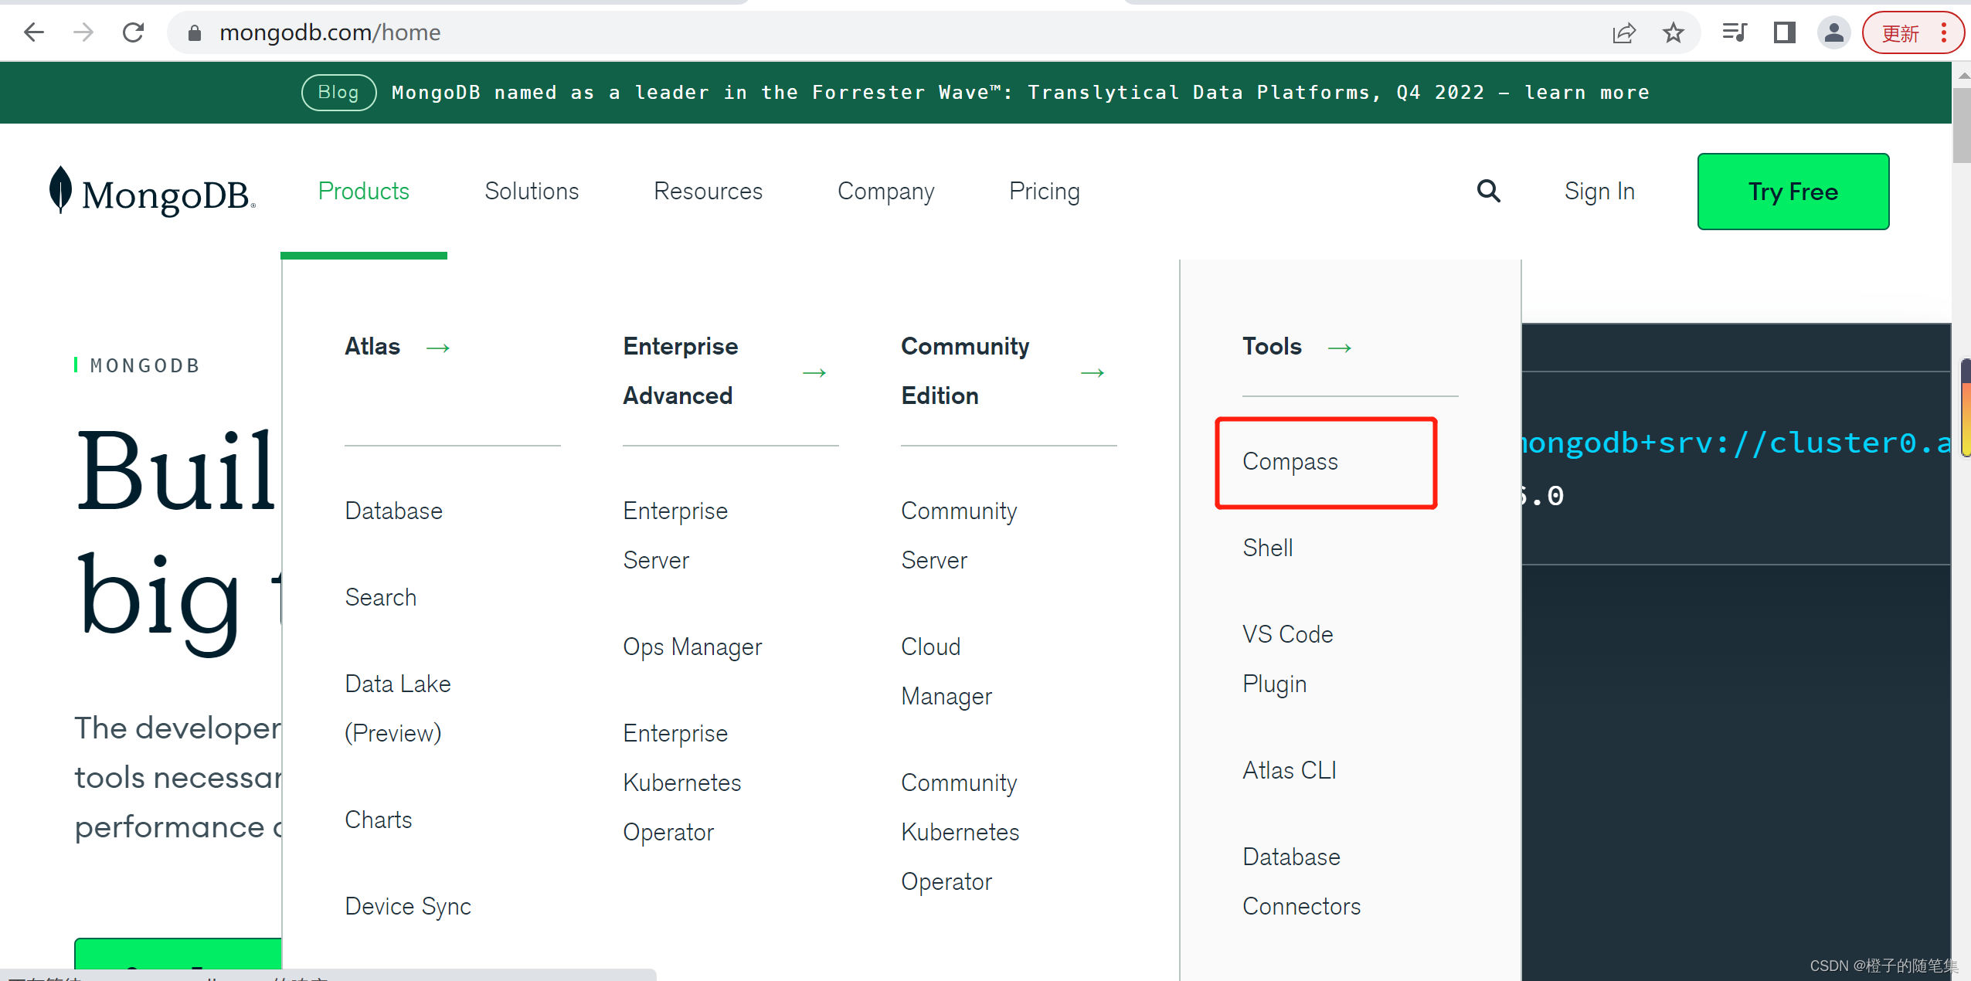
Task: Open the media control playlist icon
Action: [x=1734, y=32]
